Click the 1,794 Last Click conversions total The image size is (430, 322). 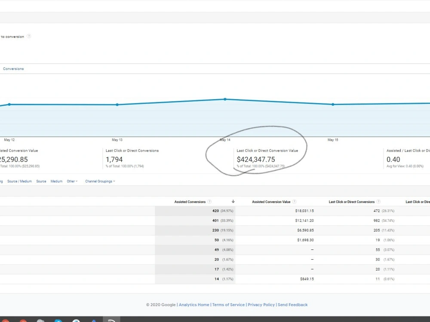click(x=114, y=159)
